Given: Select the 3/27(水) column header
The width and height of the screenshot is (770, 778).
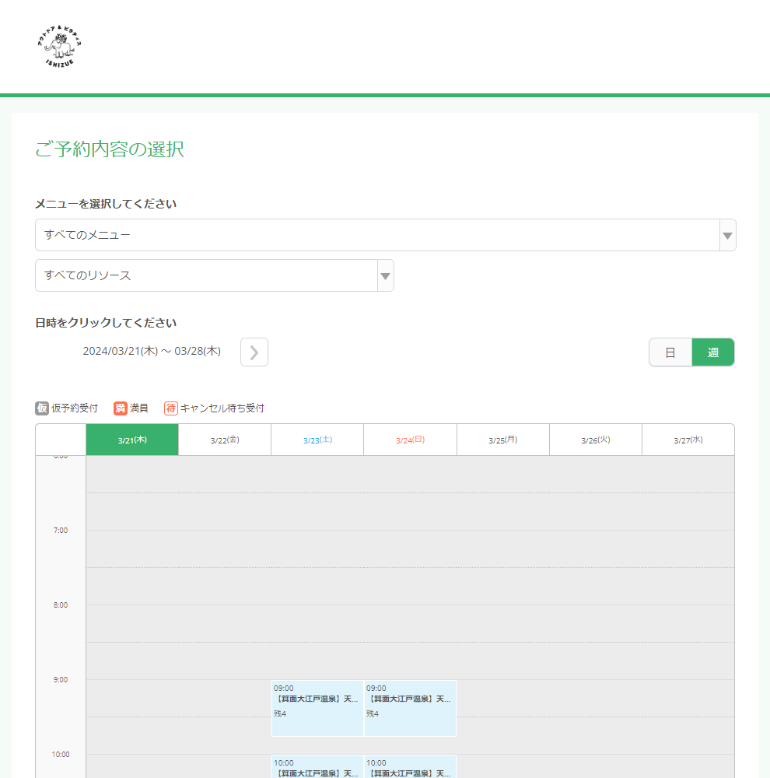Looking at the screenshot, I should coord(688,440).
